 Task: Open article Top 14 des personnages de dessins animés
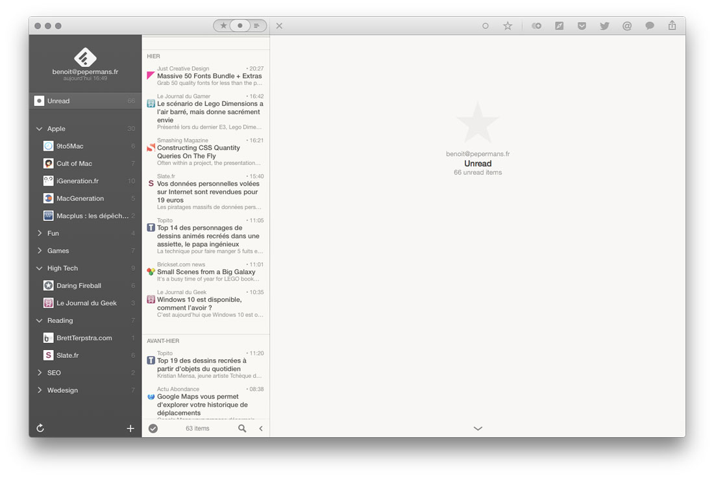206,236
